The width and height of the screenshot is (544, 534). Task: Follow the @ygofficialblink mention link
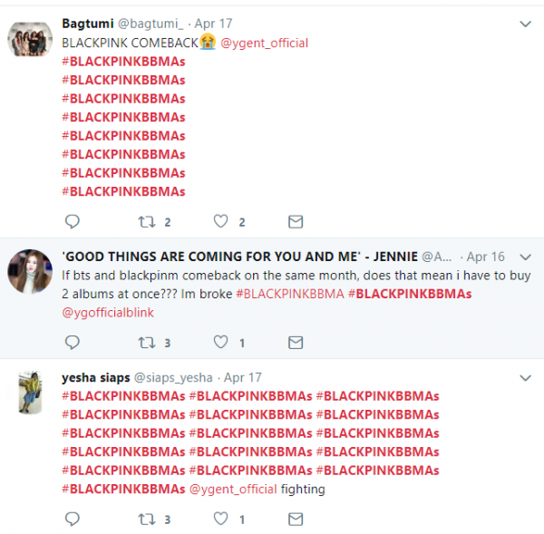(108, 313)
